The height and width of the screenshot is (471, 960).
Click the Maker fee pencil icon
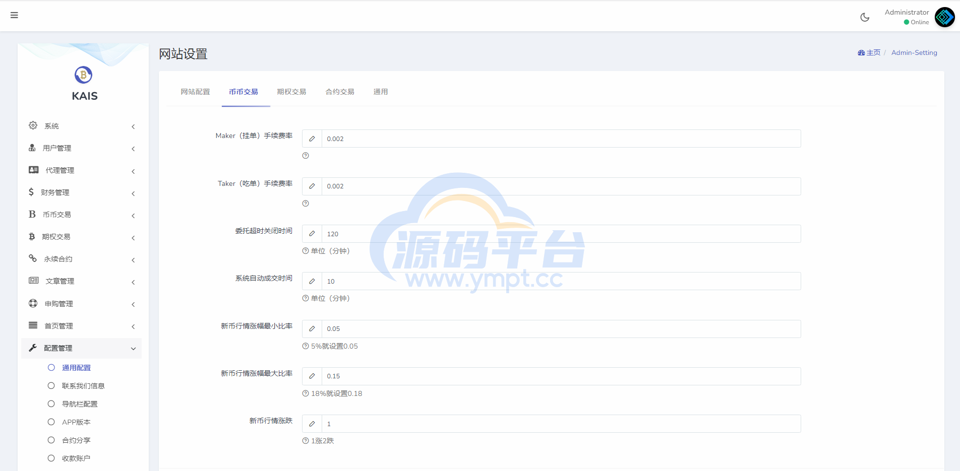(312, 139)
